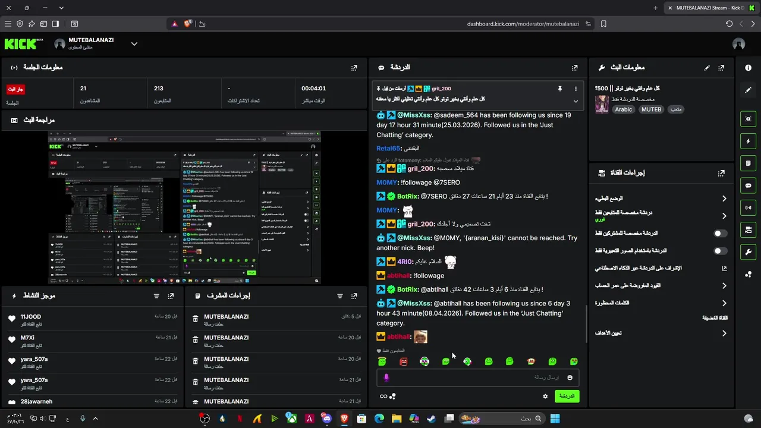The height and width of the screenshot is (428, 761).
Task: Send message with green chat button
Action: (x=567, y=396)
